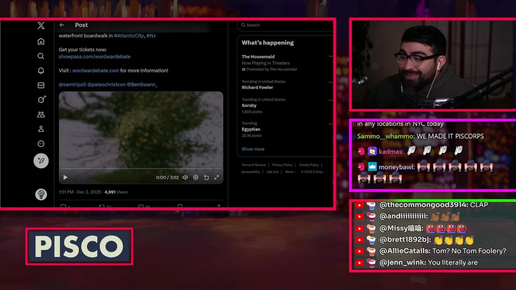Open the wordwardebate.com link
This screenshot has height=290, width=516.
(x=96, y=70)
